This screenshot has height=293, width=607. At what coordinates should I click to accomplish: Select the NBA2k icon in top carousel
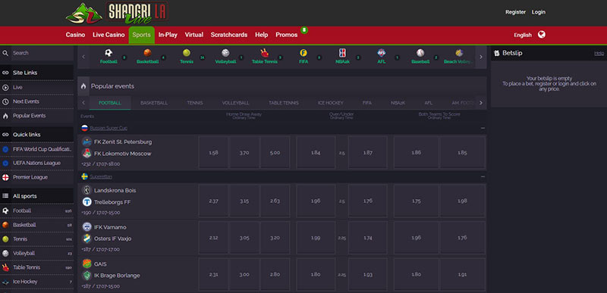tap(343, 53)
